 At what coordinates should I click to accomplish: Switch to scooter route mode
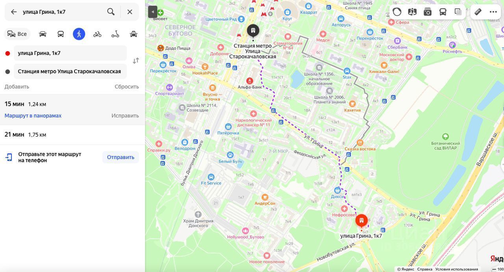click(x=115, y=34)
